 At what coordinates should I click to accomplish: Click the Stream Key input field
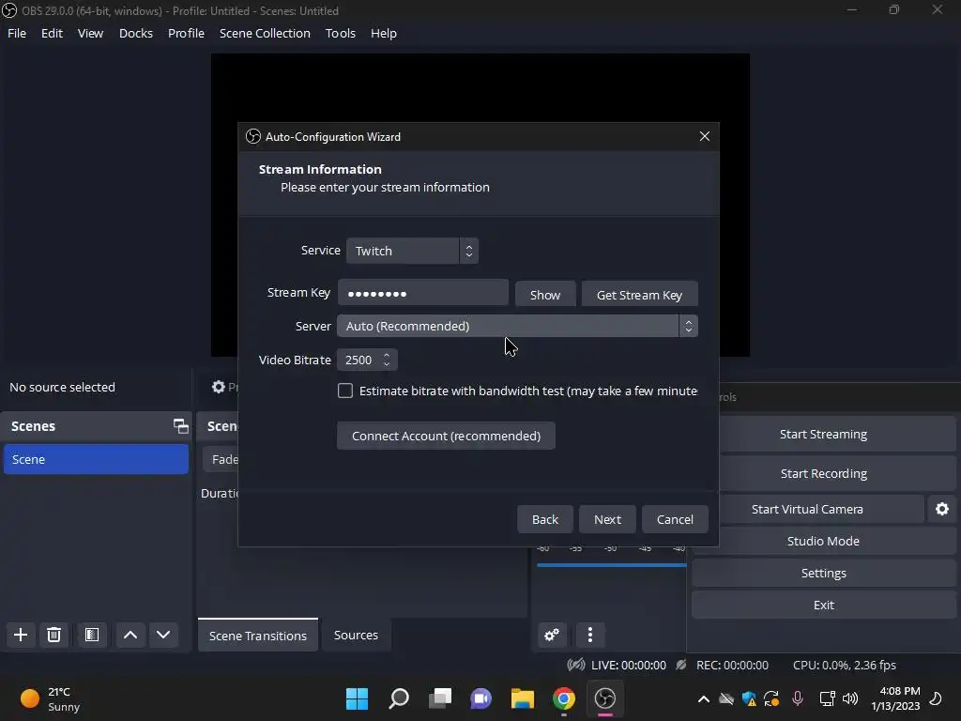point(423,293)
